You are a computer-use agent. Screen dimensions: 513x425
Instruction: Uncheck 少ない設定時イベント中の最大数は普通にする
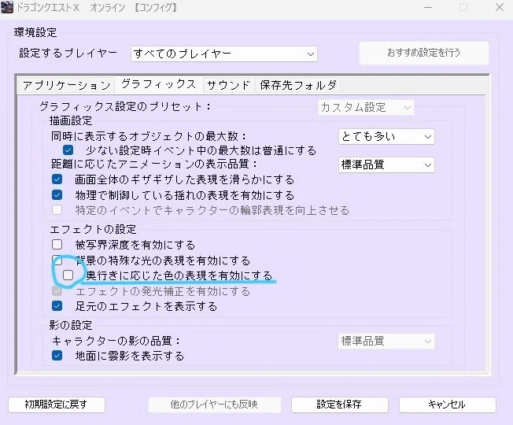pos(68,150)
